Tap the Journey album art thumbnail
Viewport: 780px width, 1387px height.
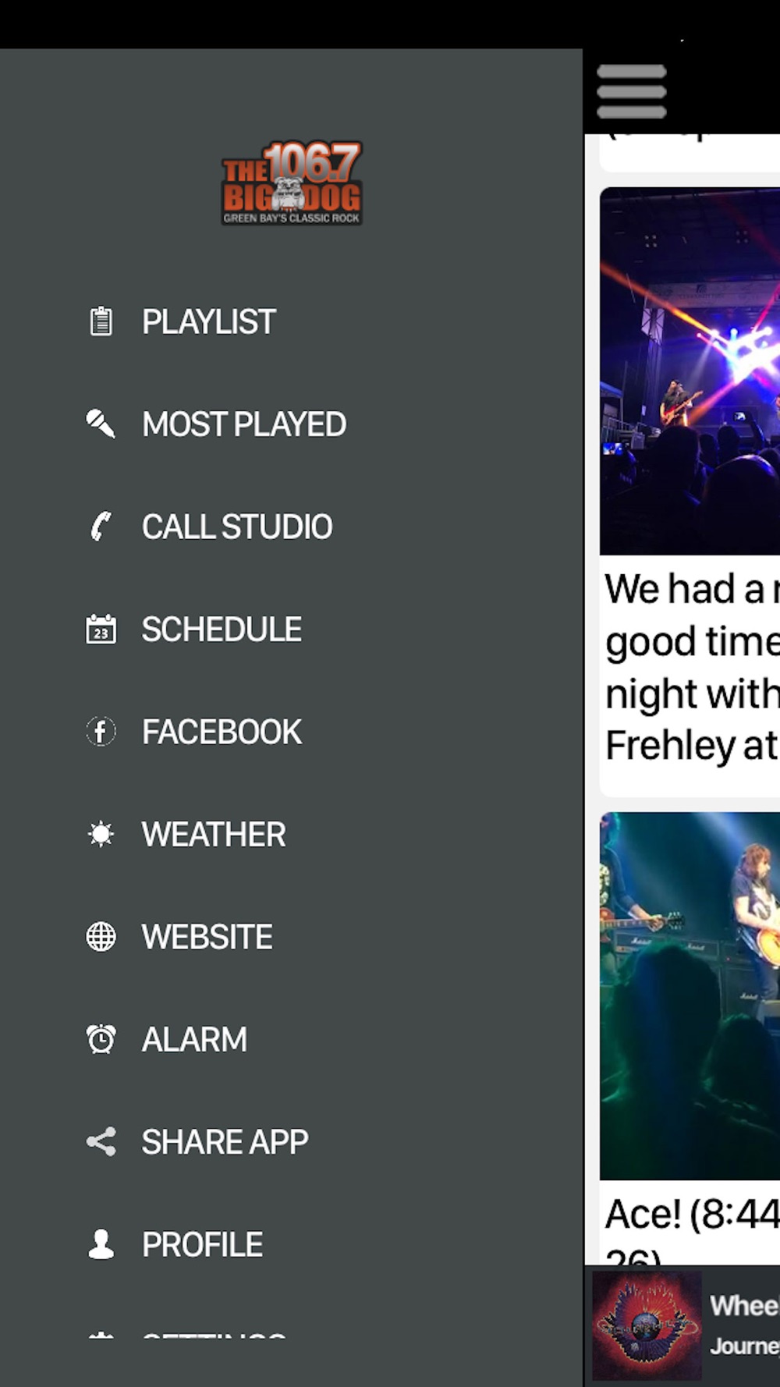coord(647,1325)
